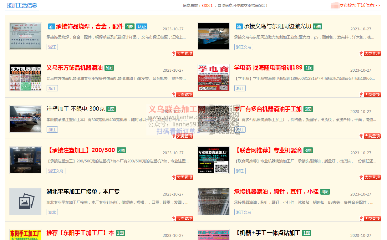Click description 湖北专业平车加工厂接单
The height and width of the screenshot is (240, 387).
(118, 202)
